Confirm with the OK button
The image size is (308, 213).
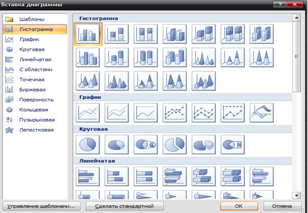(239, 206)
